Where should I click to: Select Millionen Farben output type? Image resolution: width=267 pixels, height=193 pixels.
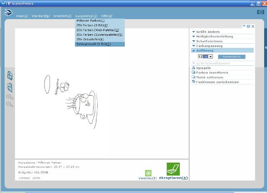coord(91,20)
